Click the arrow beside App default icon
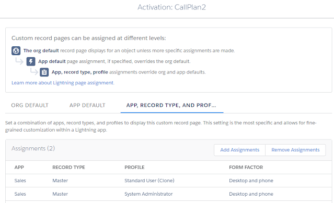Screen dimensions: 334x203 click(19, 61)
